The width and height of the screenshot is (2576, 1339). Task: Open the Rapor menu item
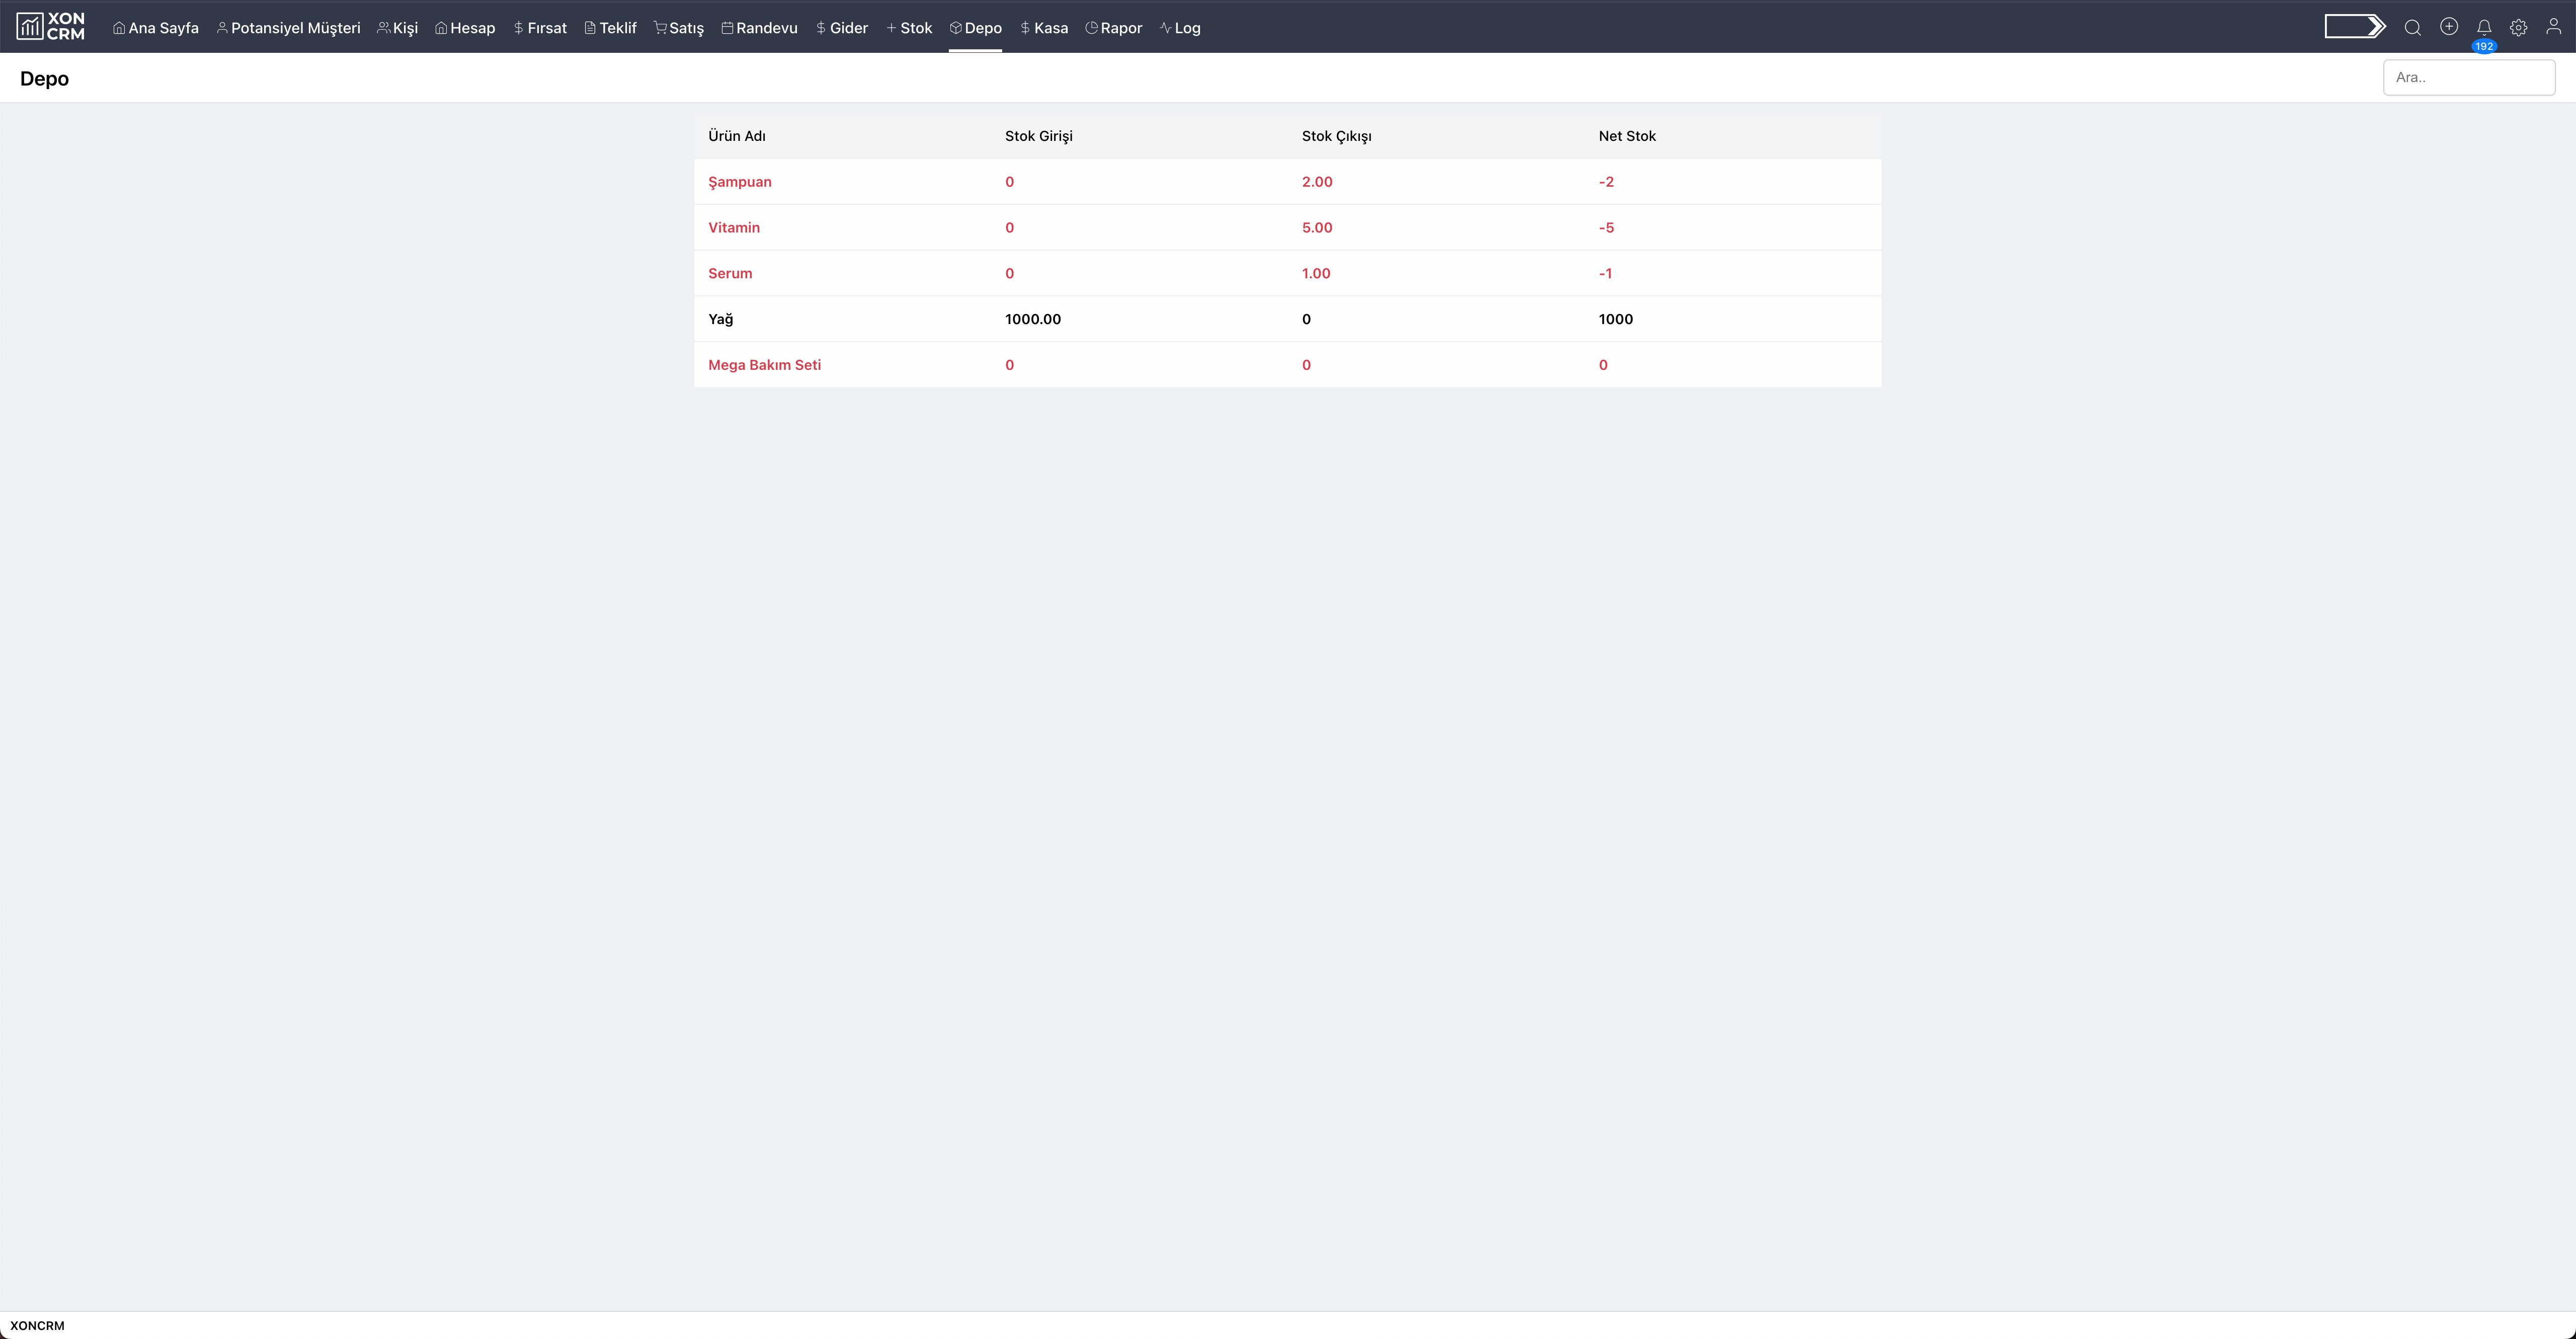[x=1114, y=27]
